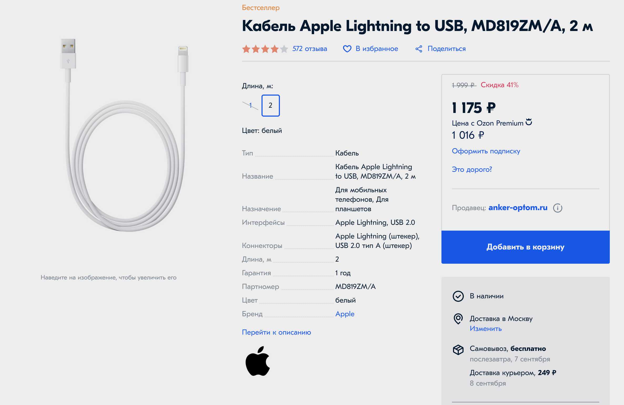Screen dimensions: 624x405
Task: Click the share icon
Action: [419, 49]
